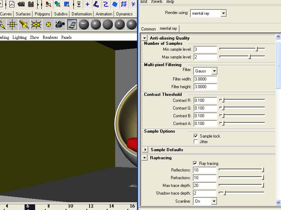Viewport: 281px width, 210px height.
Task: Switch to select by hierarchy mode
Action: (48, 4)
